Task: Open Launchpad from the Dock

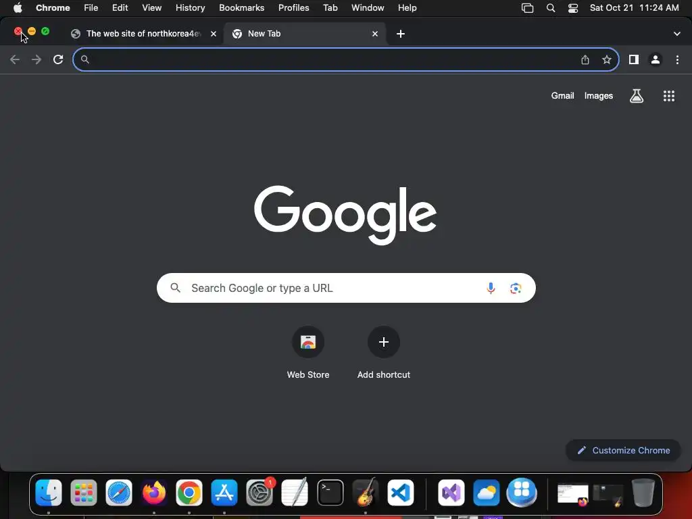Action: pyautogui.click(x=83, y=493)
